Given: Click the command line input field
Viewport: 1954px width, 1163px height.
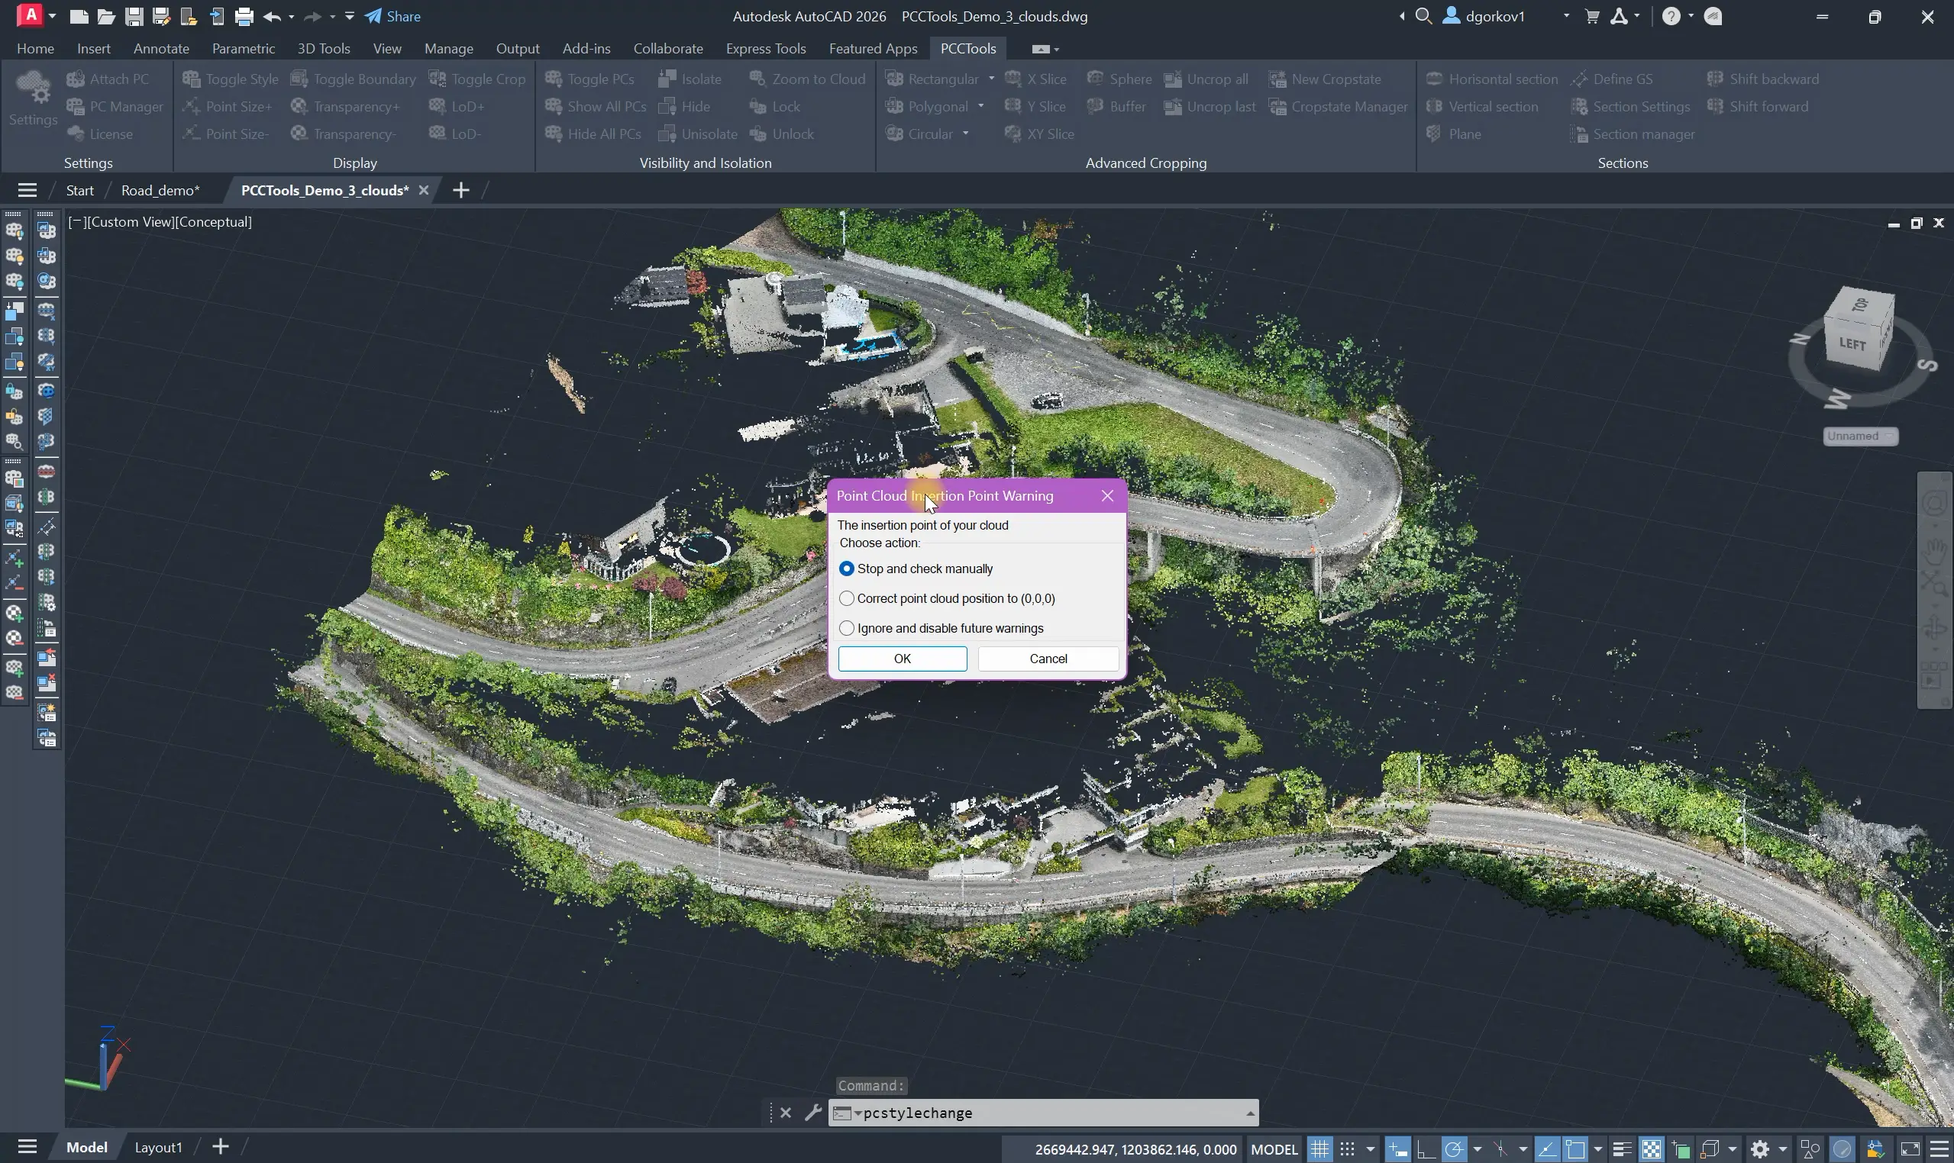Looking at the screenshot, I should (1051, 1113).
